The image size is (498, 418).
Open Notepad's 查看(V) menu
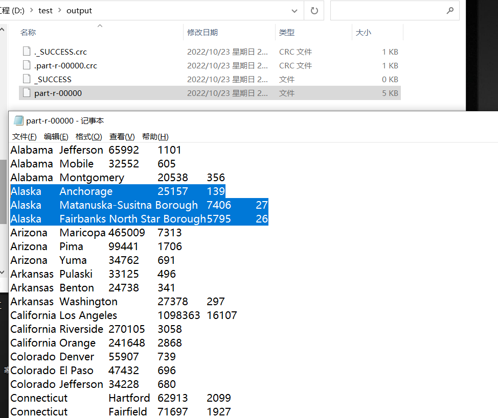pyautogui.click(x=122, y=137)
